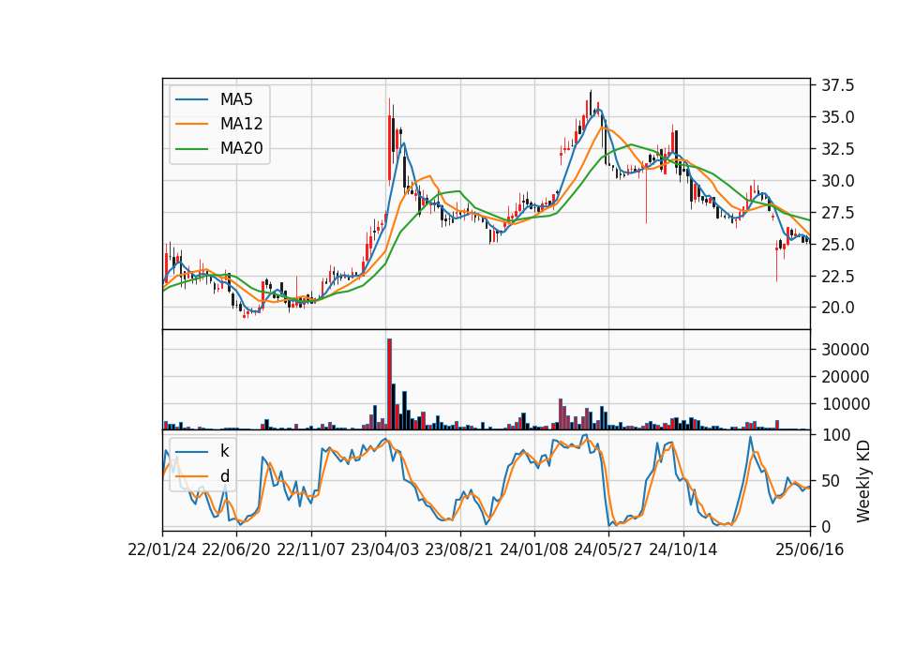
Task: Click the blue MA5 legend line
Action: [191, 99]
